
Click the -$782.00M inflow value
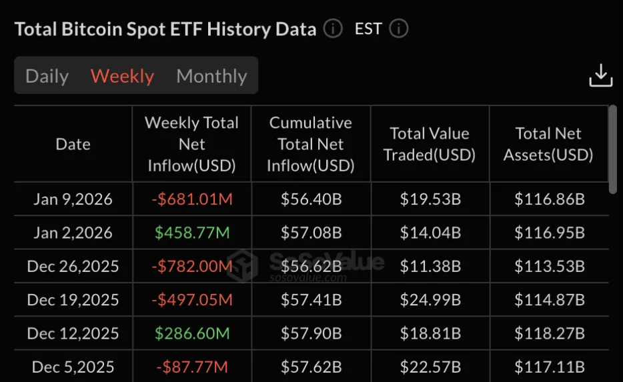[191, 267]
